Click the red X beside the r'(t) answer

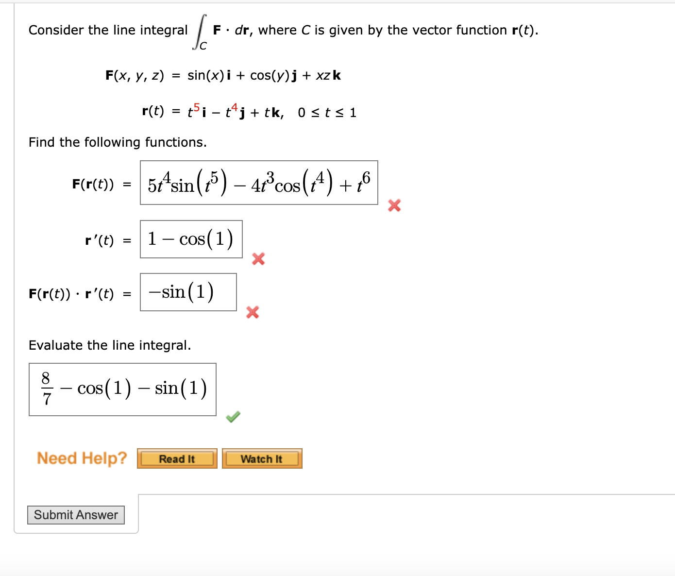tap(258, 259)
